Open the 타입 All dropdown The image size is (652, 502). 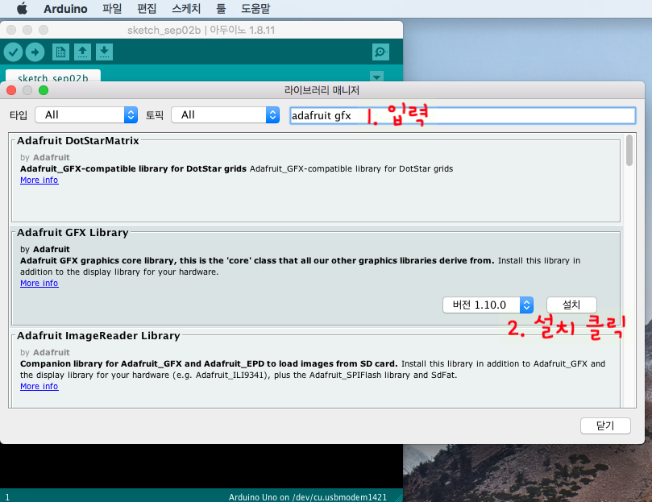coord(86,114)
